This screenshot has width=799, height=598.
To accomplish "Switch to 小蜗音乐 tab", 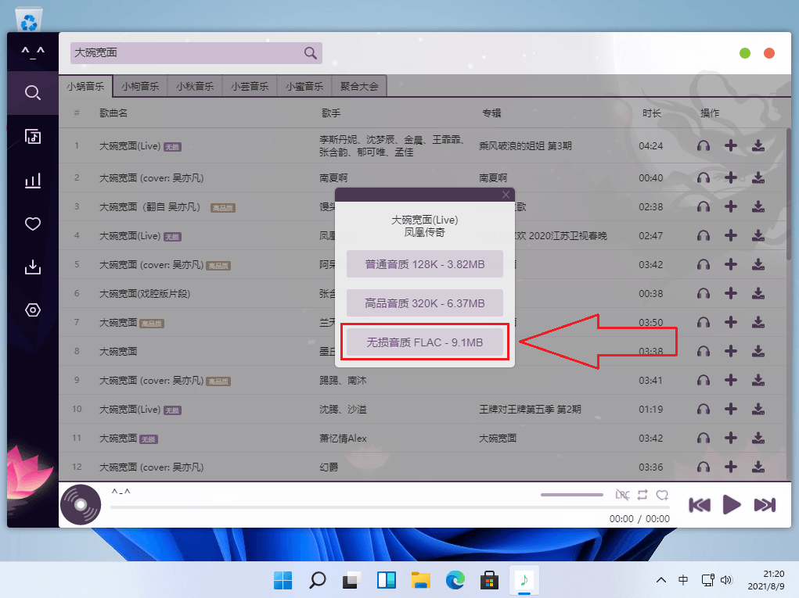I will click(x=85, y=86).
